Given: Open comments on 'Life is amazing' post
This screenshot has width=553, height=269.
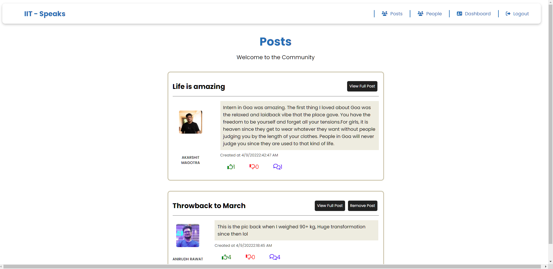Looking at the screenshot, I should click(277, 167).
